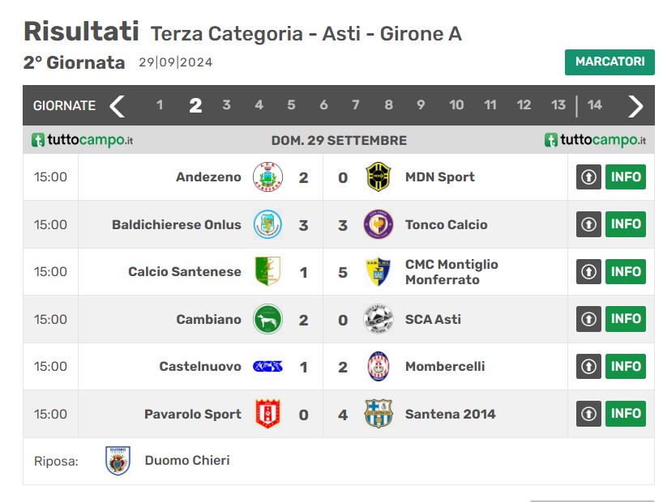The image size is (663, 502).
Task: Click the Pavarolo Sport red crest
Action: [267, 414]
